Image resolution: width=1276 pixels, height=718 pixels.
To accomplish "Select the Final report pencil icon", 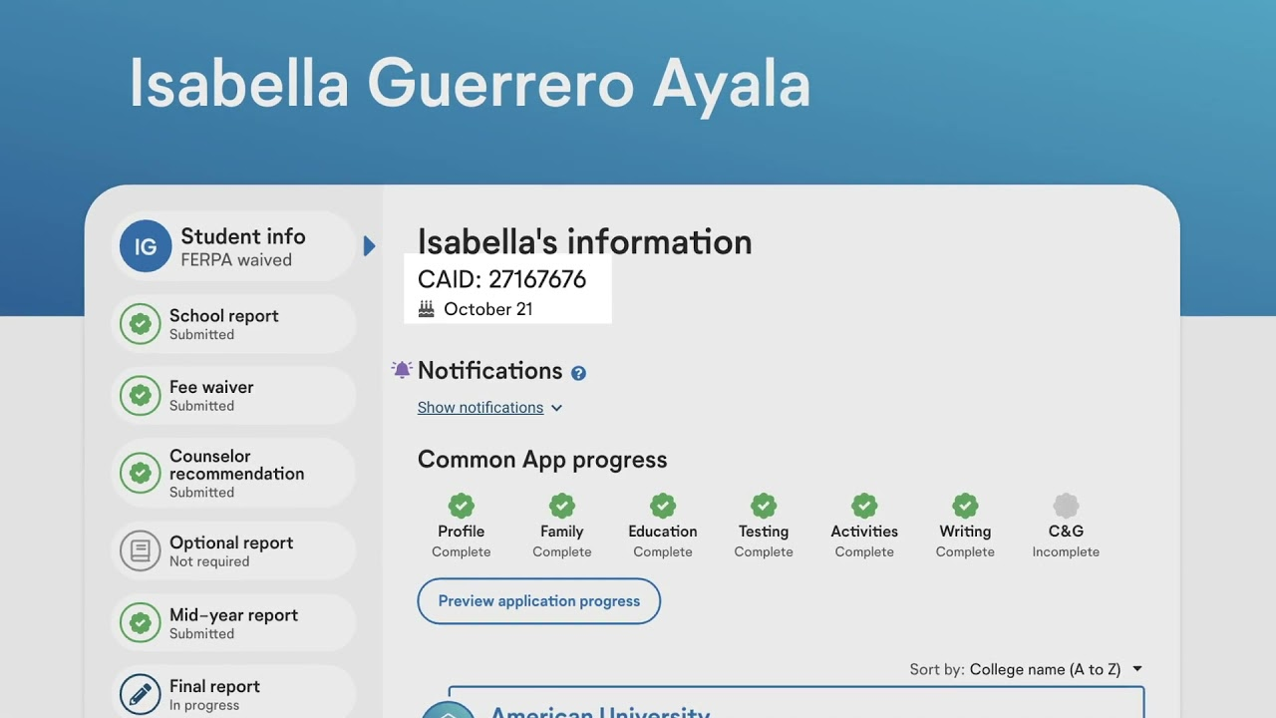I will pyautogui.click(x=141, y=694).
